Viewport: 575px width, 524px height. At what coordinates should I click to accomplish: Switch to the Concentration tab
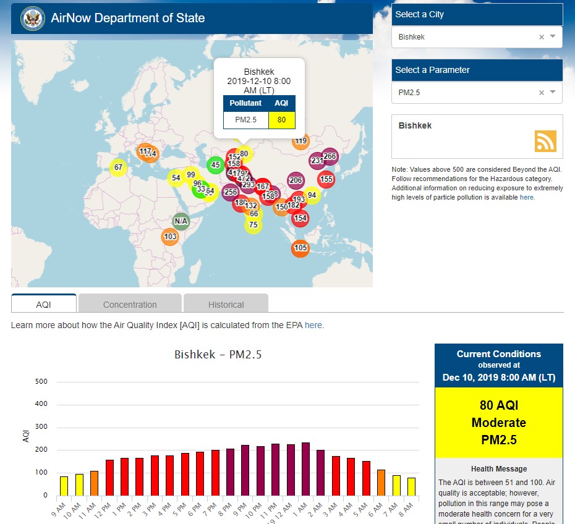(x=130, y=304)
